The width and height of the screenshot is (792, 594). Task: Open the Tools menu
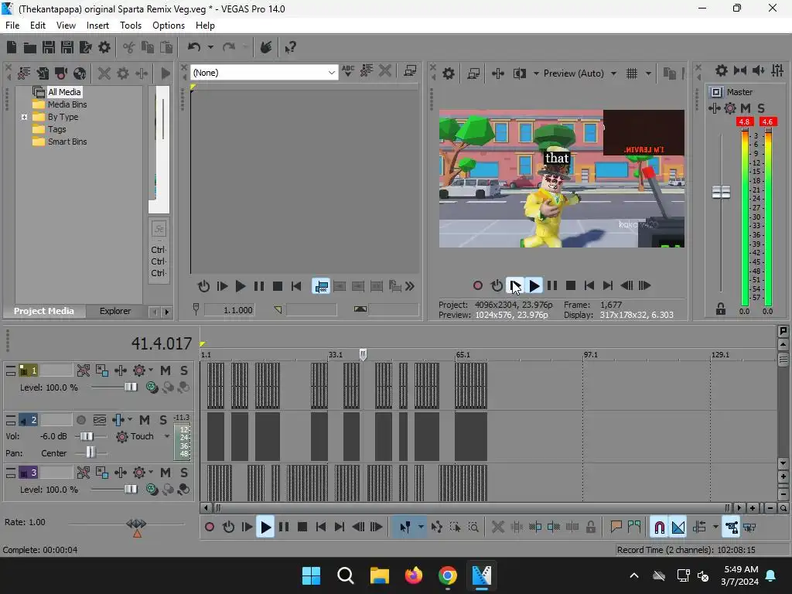[x=130, y=26]
